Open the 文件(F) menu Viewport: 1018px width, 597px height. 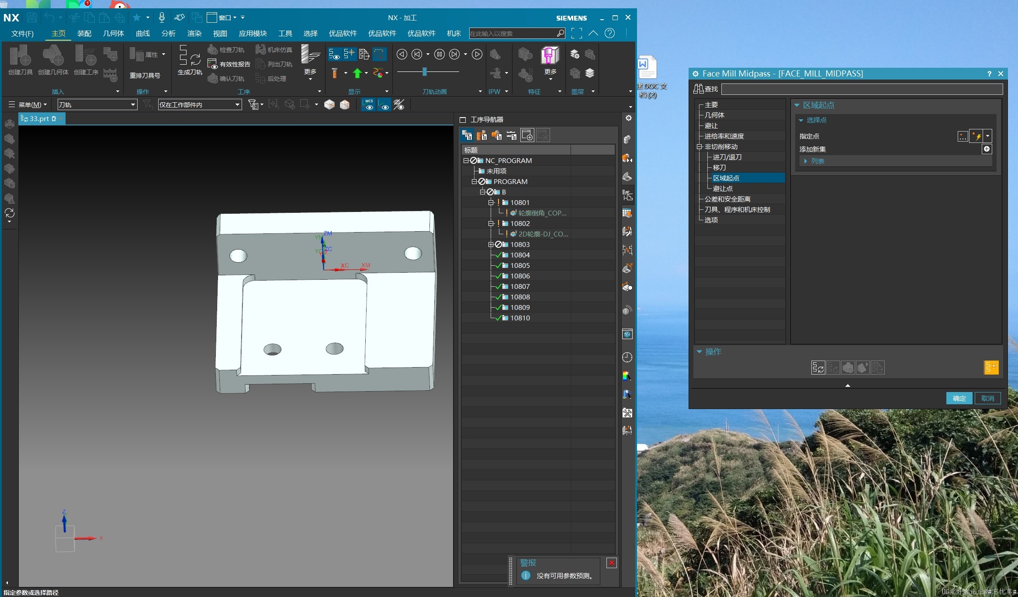pyautogui.click(x=22, y=33)
